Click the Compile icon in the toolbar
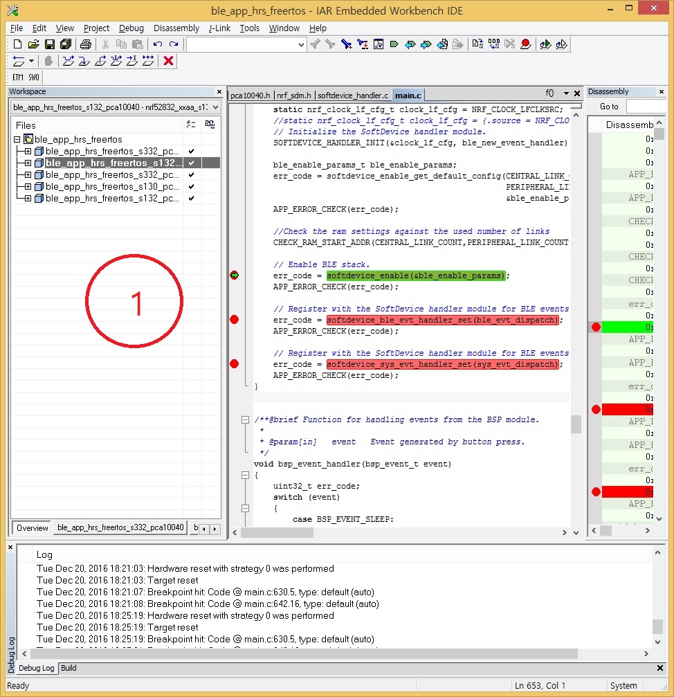The image size is (674, 697). click(477, 44)
